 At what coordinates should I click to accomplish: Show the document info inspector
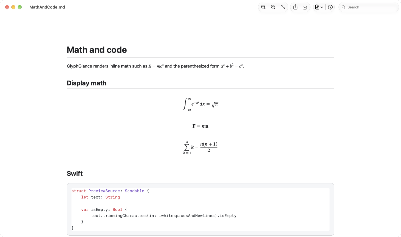point(330,7)
